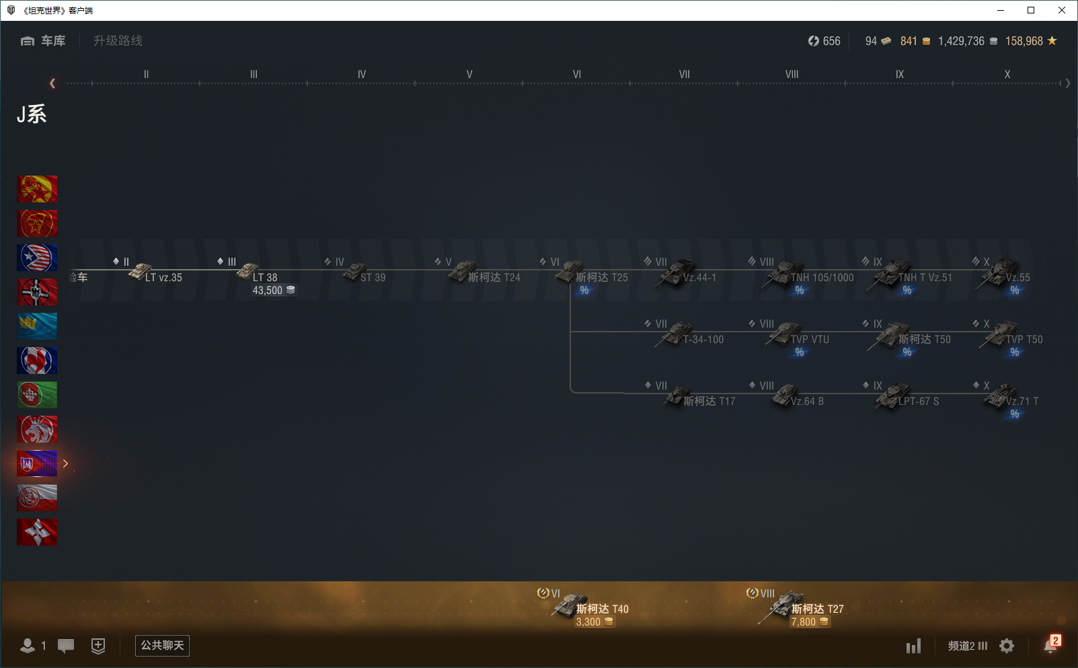Select the highlighted Czechoslovakia flag
Screen dimensions: 1078x668
(x=37, y=463)
